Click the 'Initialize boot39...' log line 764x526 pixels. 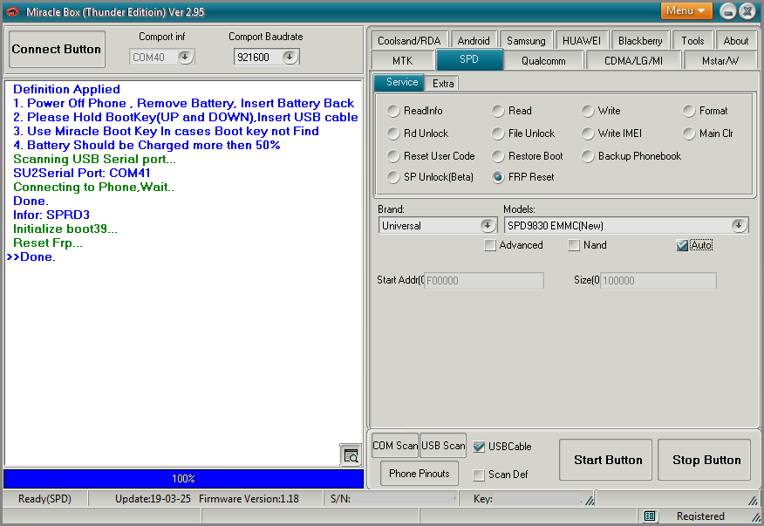[x=65, y=229]
